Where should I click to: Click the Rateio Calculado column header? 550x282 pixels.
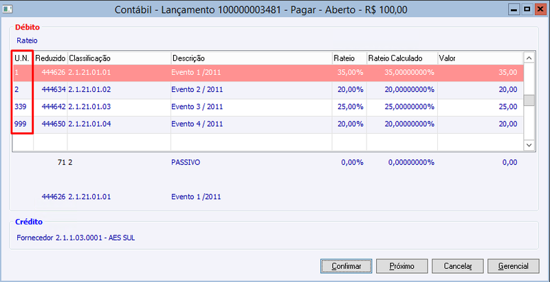[x=402, y=58]
